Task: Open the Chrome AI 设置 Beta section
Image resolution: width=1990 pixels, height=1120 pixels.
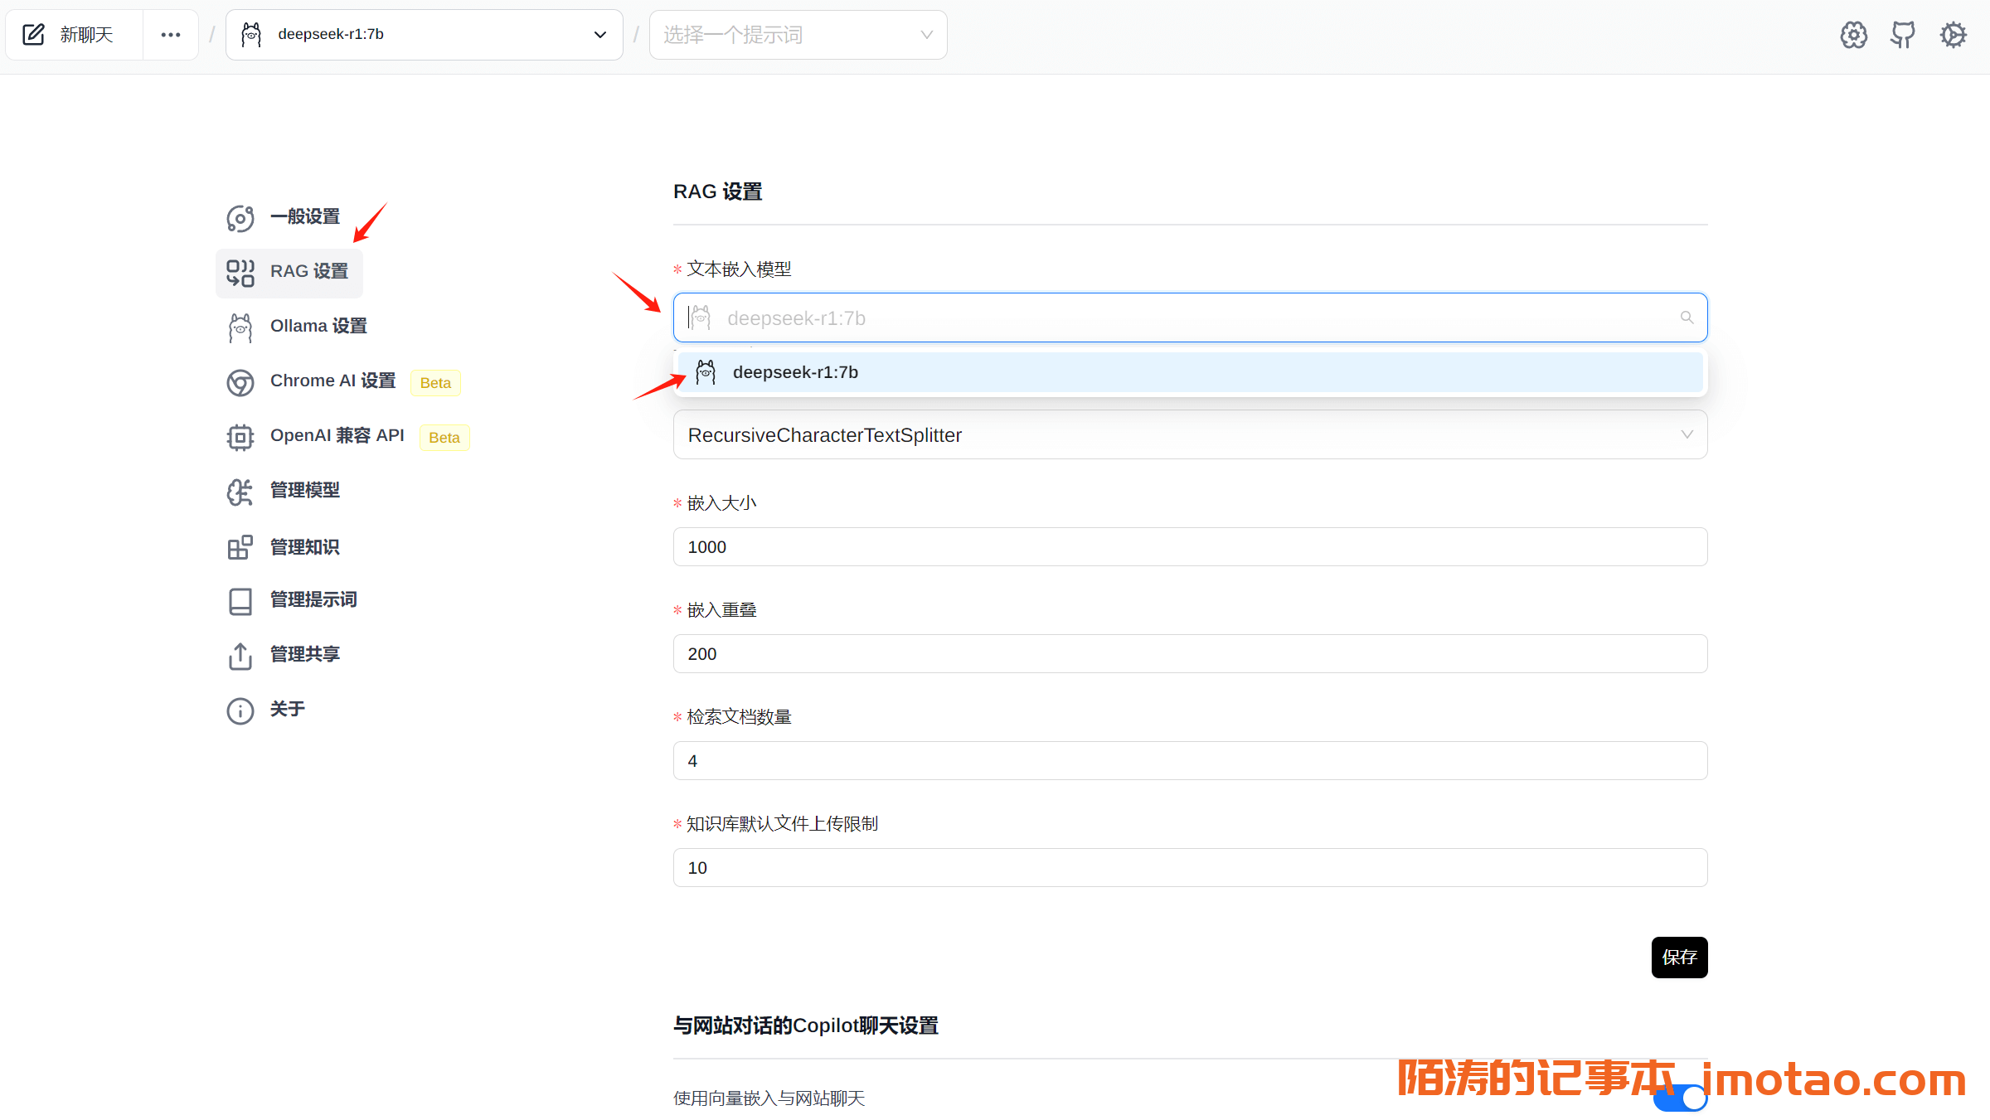Action: pos(332,381)
